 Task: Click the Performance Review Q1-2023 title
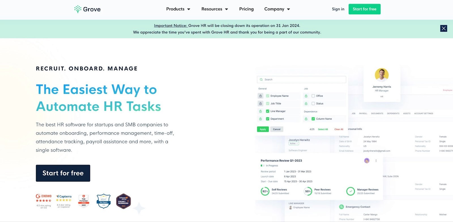[281, 161]
